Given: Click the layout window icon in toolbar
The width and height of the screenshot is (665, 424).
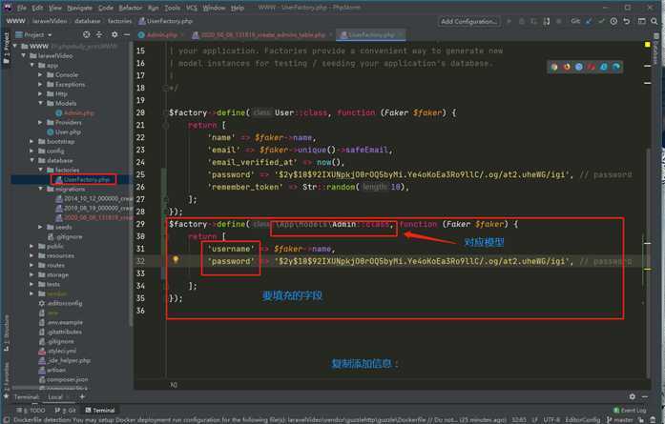Looking at the screenshot, I should pos(642,21).
